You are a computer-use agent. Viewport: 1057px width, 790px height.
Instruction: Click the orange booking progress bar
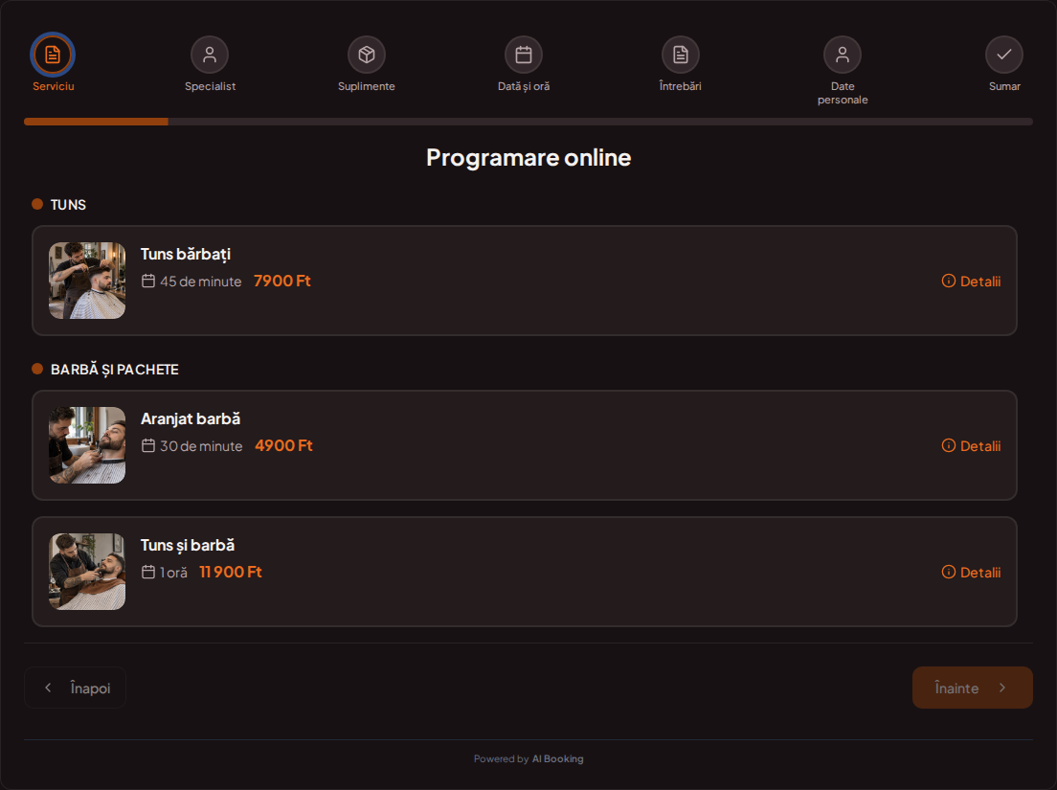tap(97, 122)
